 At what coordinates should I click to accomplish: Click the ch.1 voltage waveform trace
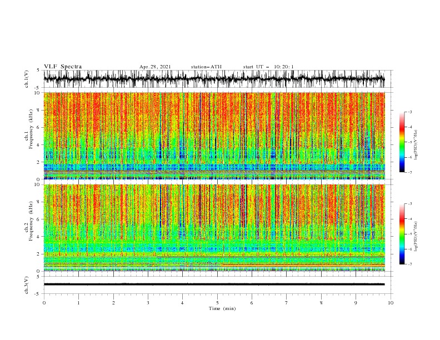pyautogui.click(x=214, y=79)
